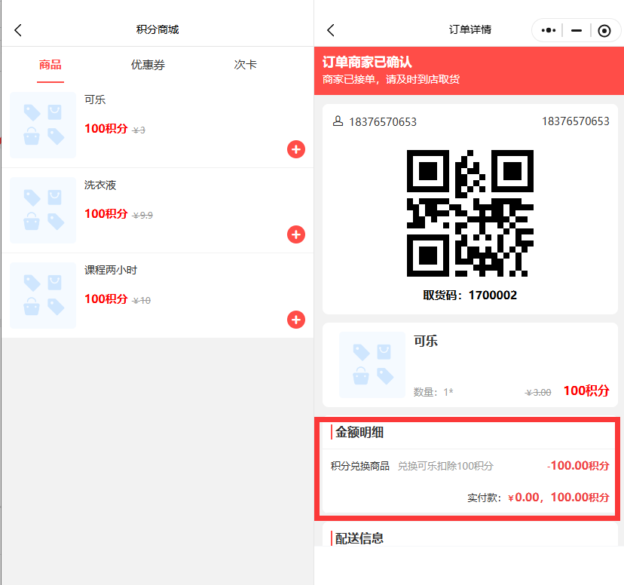Image resolution: width=624 pixels, height=585 pixels.
Task: Switch to the 次卡 tab
Action: (245, 65)
